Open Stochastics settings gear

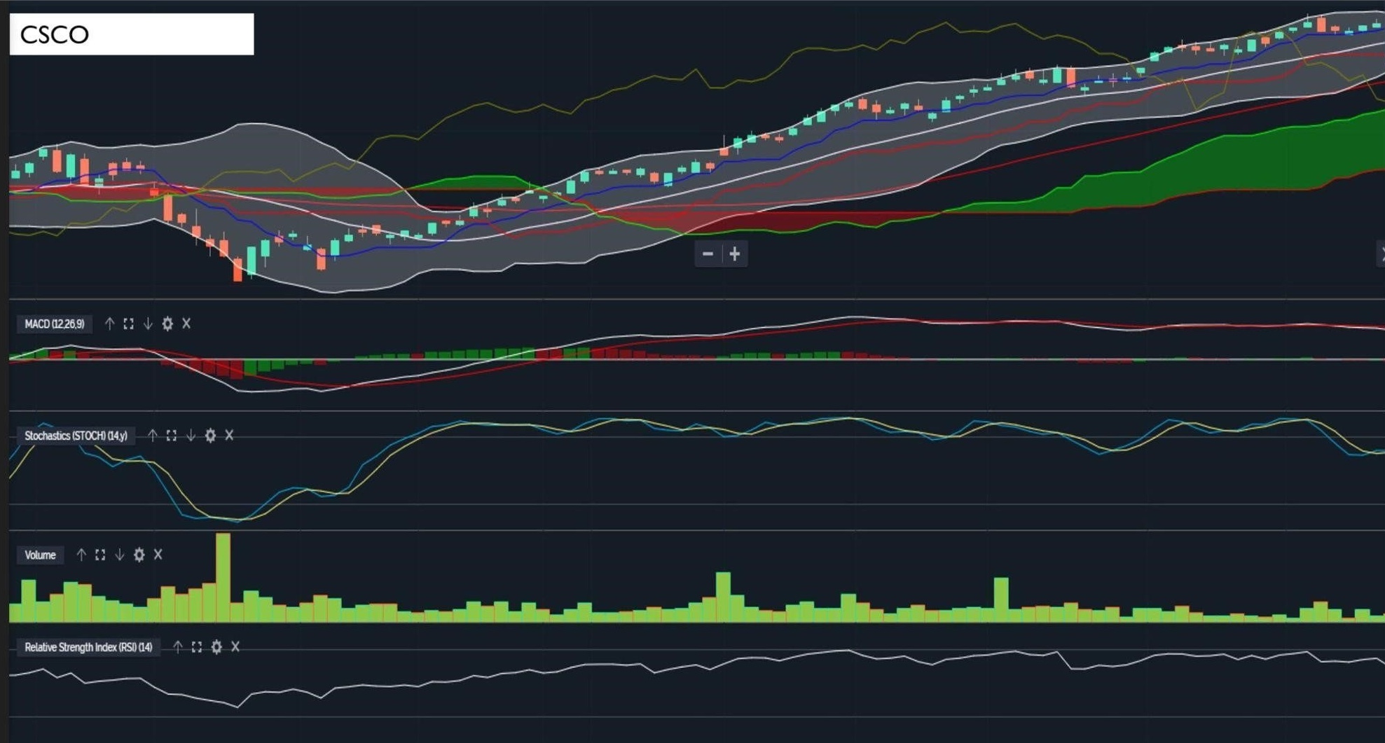pos(210,436)
